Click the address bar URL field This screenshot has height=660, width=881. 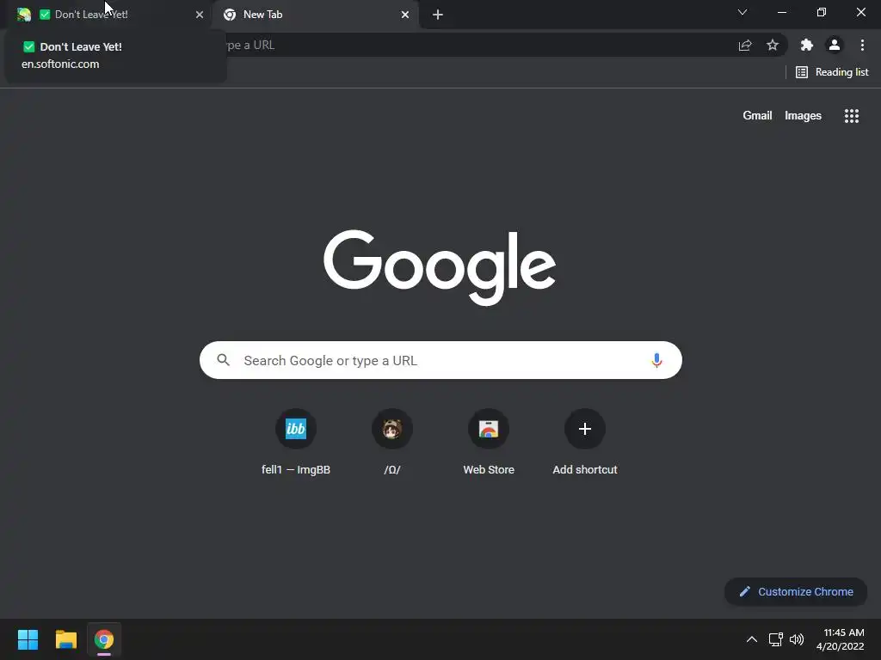tap(477, 45)
